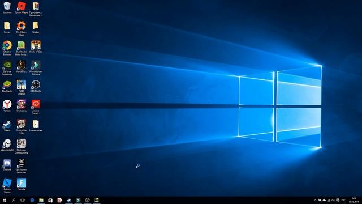
Task: Select the Yandex browser shortcut
Action: pos(7,106)
